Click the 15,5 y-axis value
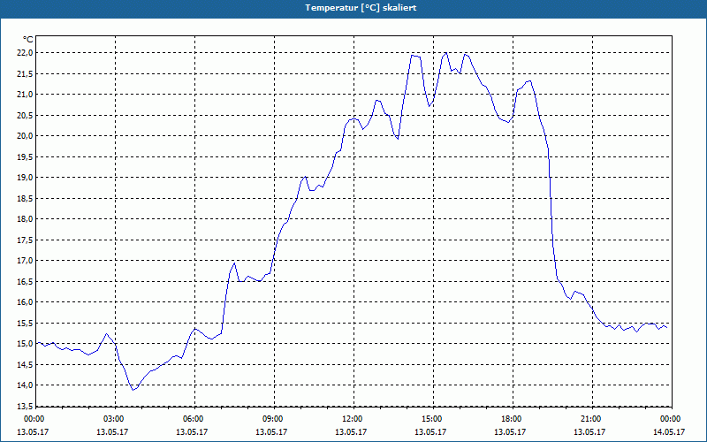 [x=26, y=323]
